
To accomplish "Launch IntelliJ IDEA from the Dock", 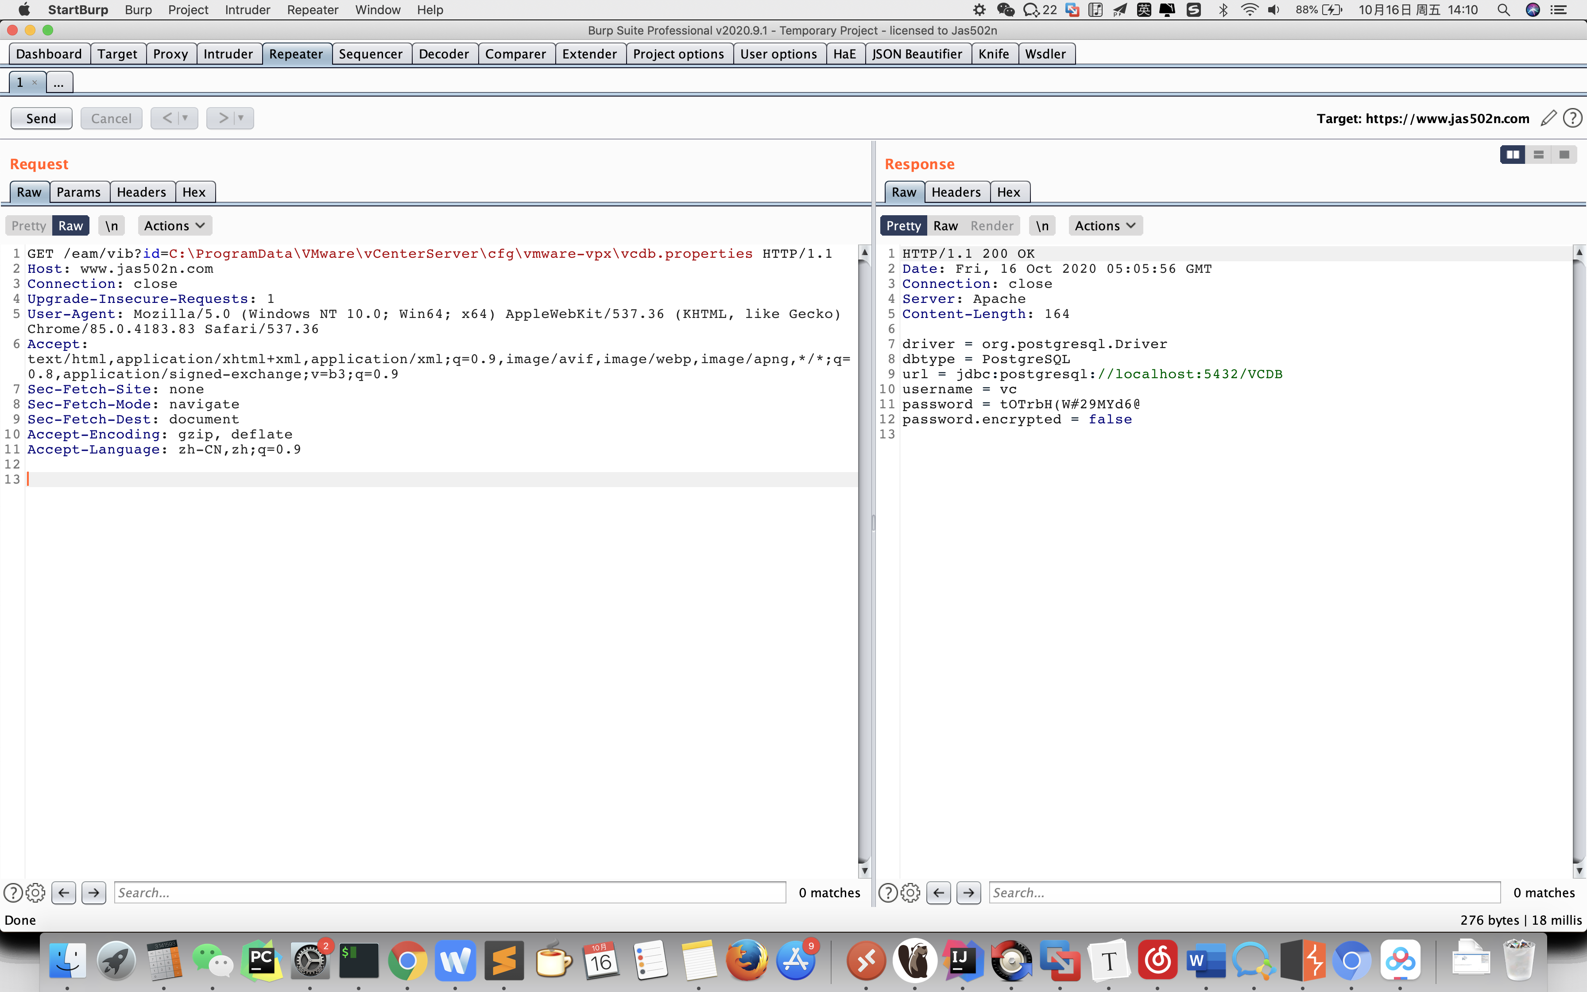I will [962, 961].
